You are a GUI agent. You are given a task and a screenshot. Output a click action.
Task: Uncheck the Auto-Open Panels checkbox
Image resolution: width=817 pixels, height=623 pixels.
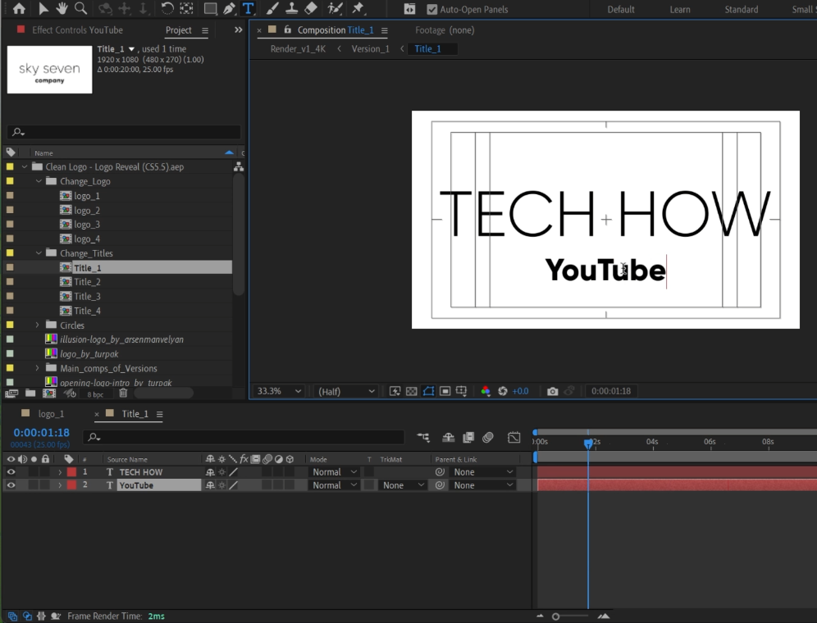coord(432,10)
